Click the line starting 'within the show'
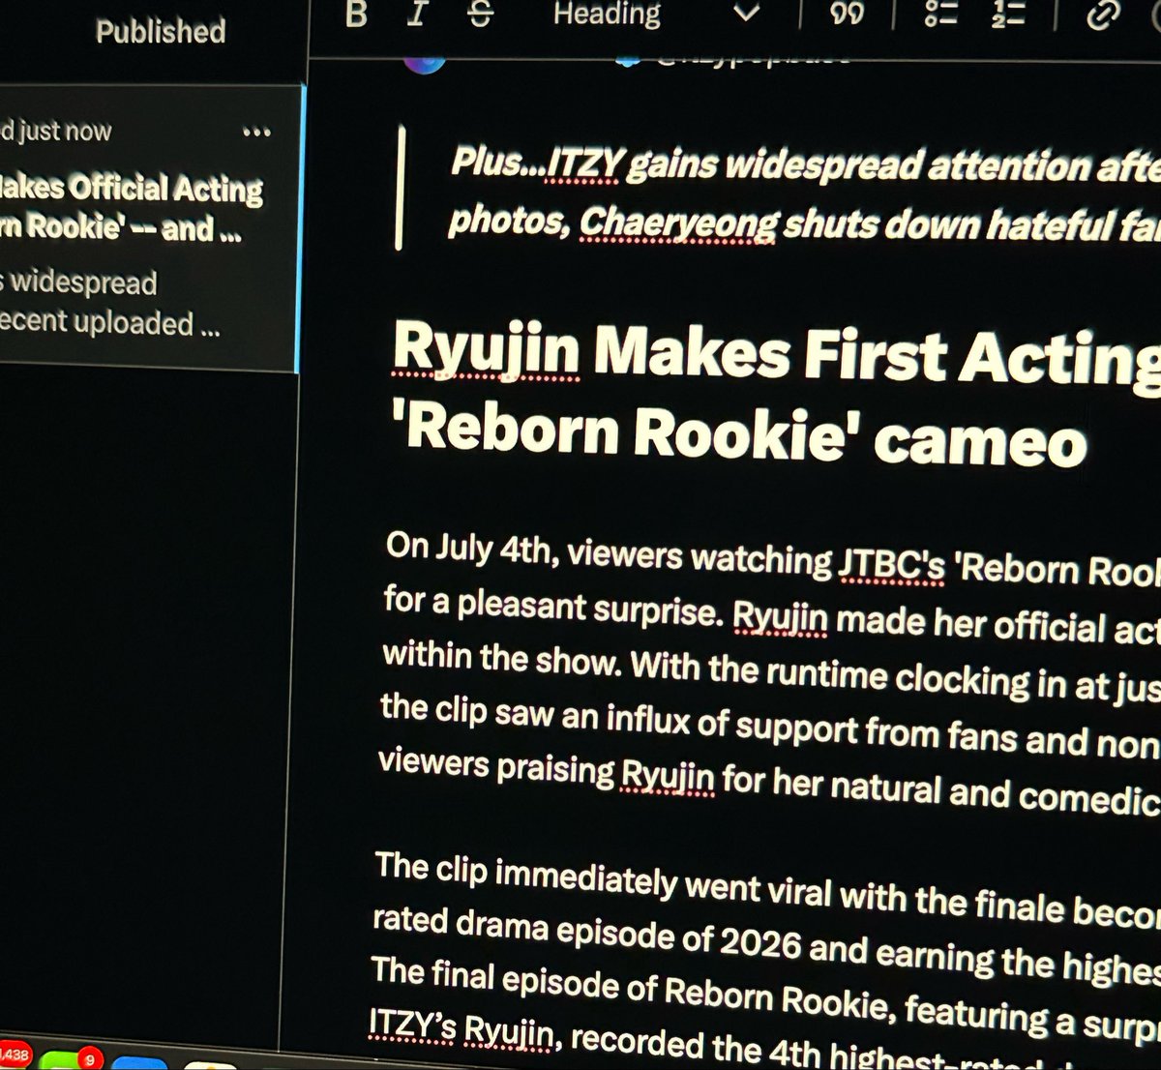Viewport: 1161px width, 1070px height. tap(770, 672)
